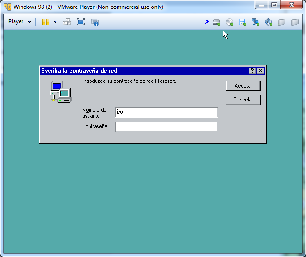Expand the double chevron device list
Viewport: 306px width, 257px height.
coord(207,22)
